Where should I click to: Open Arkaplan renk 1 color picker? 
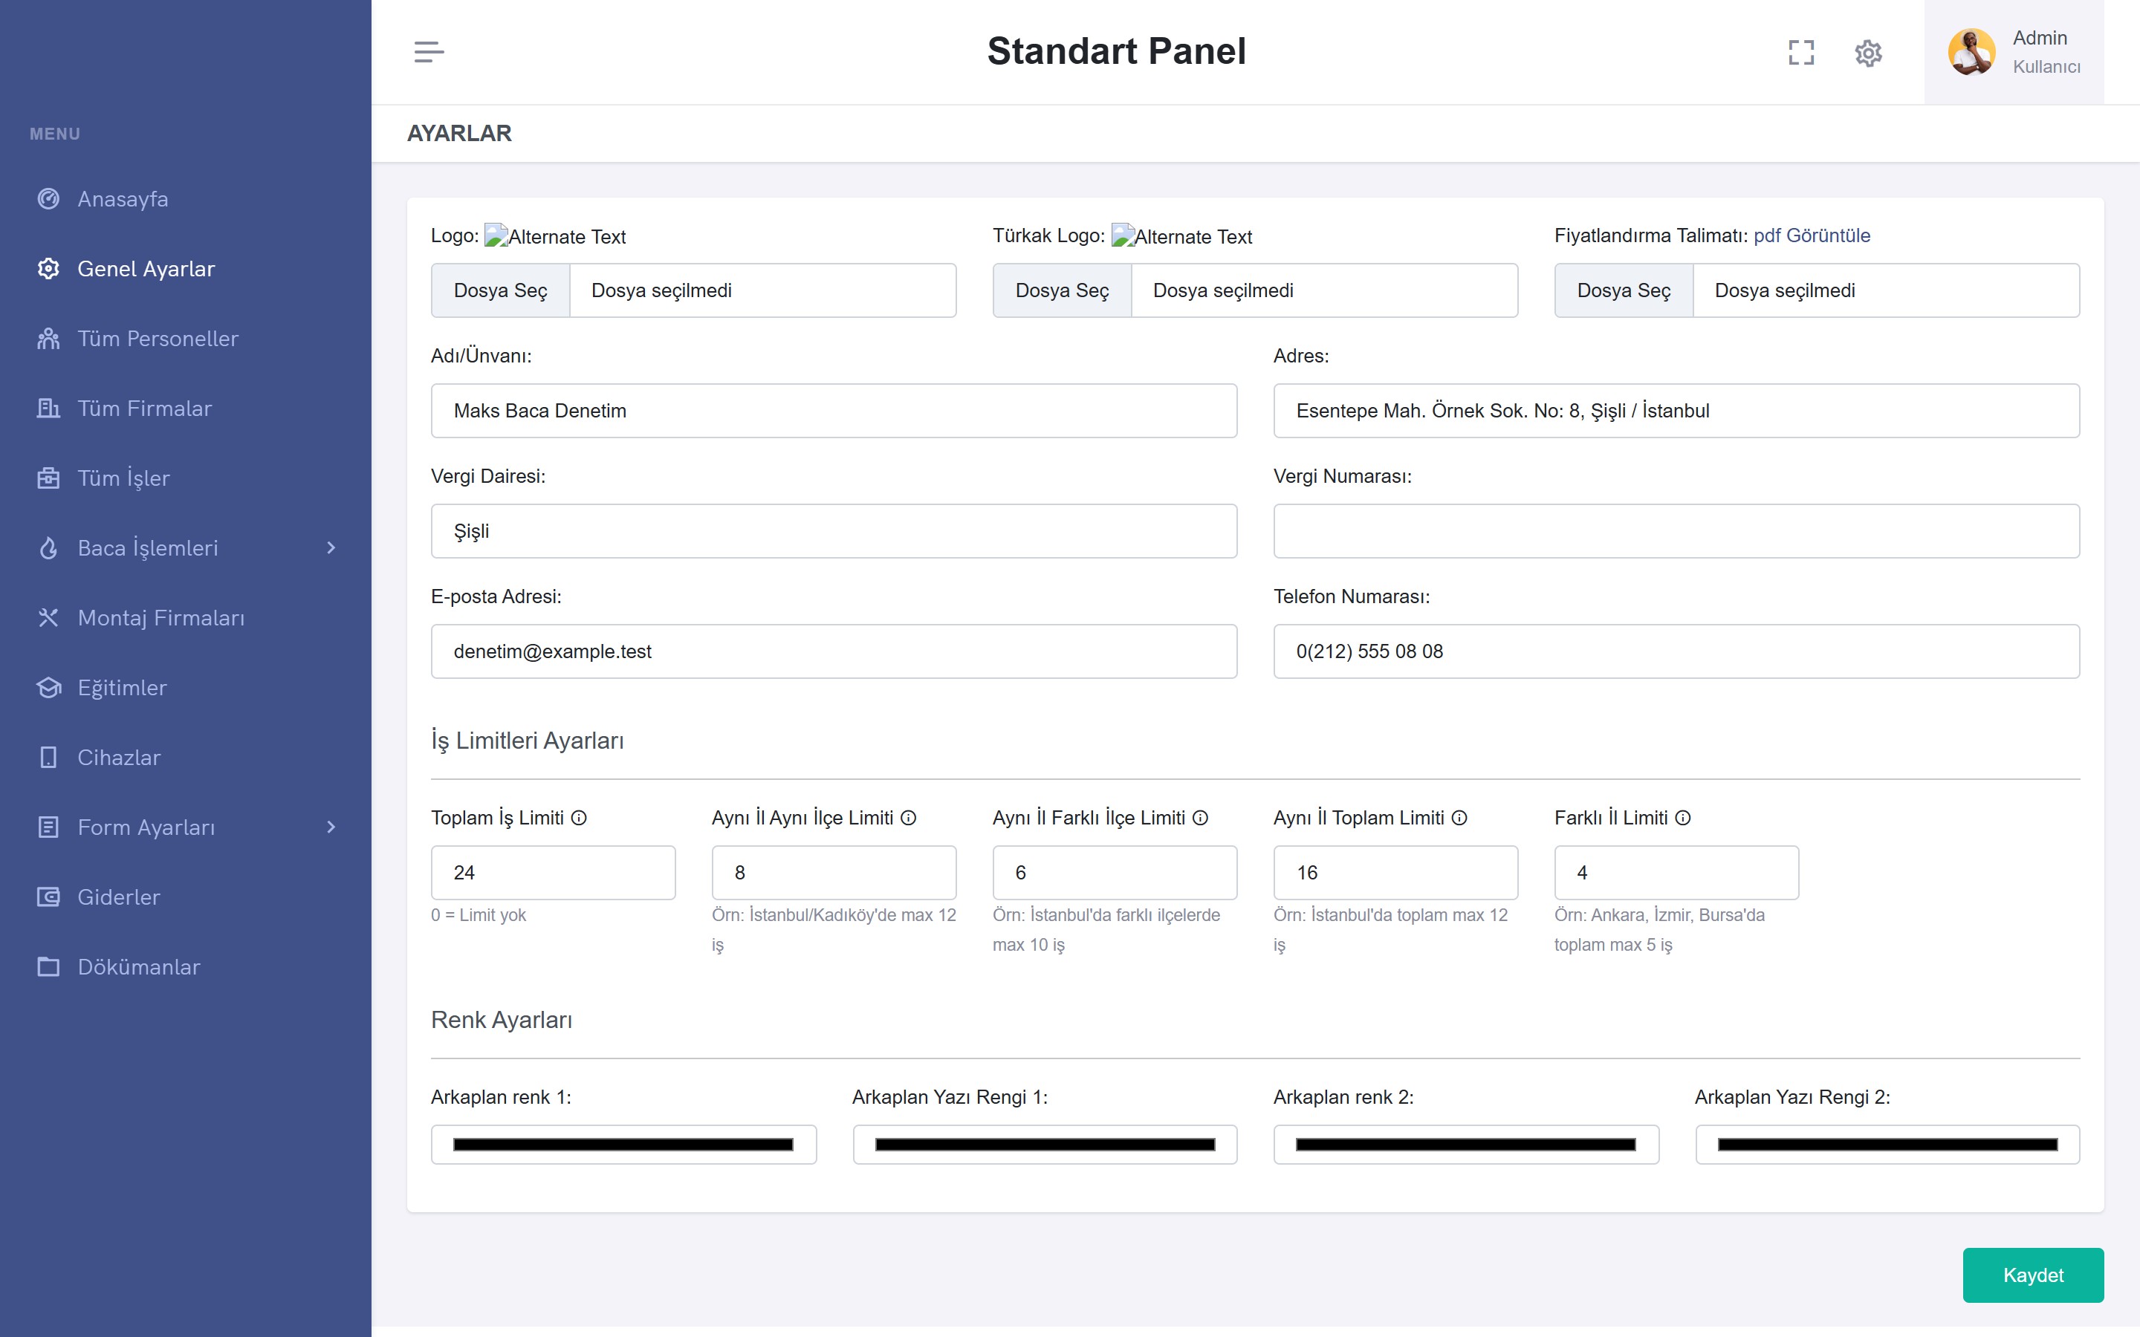pyautogui.click(x=623, y=1144)
